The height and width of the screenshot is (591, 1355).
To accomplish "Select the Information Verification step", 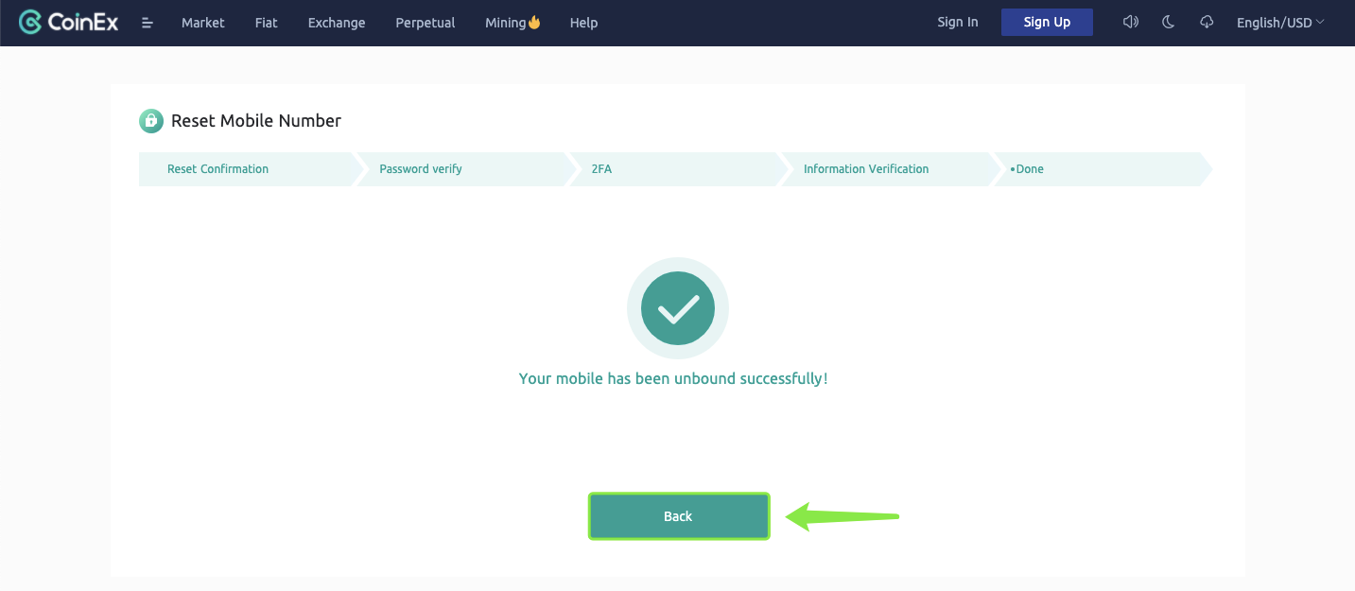I will [x=866, y=169].
